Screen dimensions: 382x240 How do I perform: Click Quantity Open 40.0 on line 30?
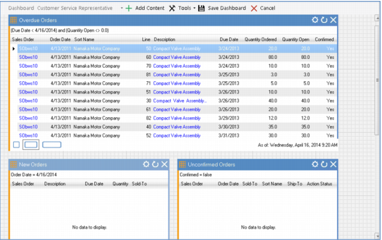pyautogui.click(x=305, y=101)
